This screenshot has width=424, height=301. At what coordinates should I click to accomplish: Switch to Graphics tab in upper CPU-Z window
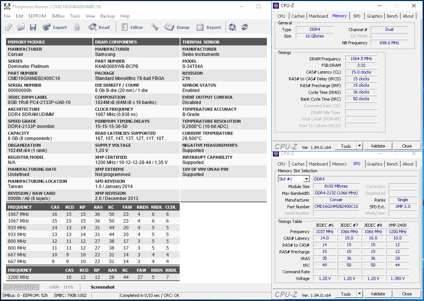[374, 16]
